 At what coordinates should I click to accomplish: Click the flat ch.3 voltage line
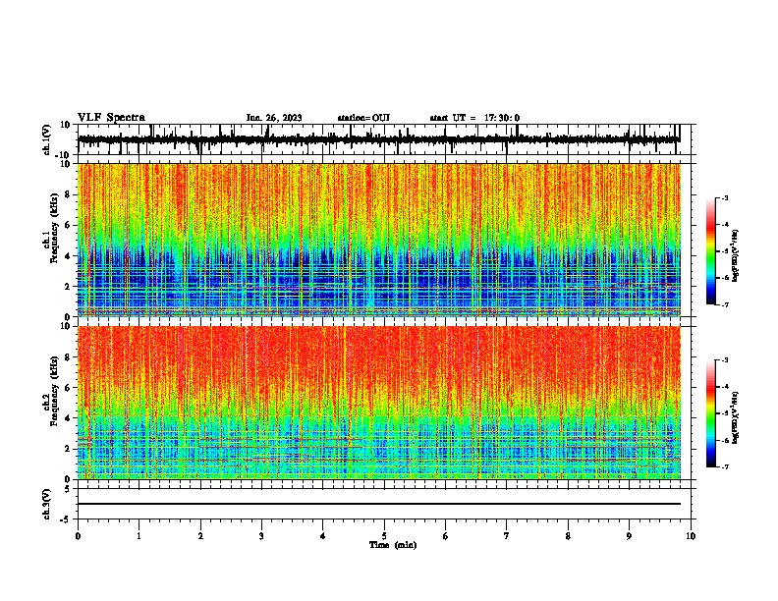coord(378,504)
